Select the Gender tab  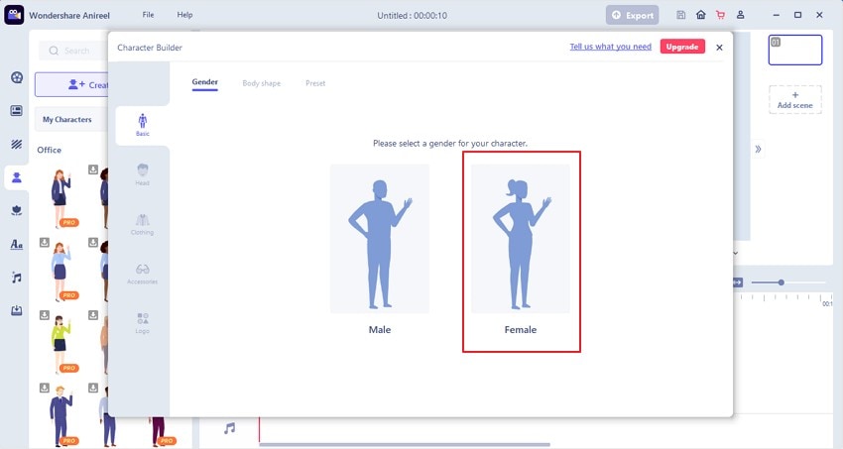tap(205, 82)
